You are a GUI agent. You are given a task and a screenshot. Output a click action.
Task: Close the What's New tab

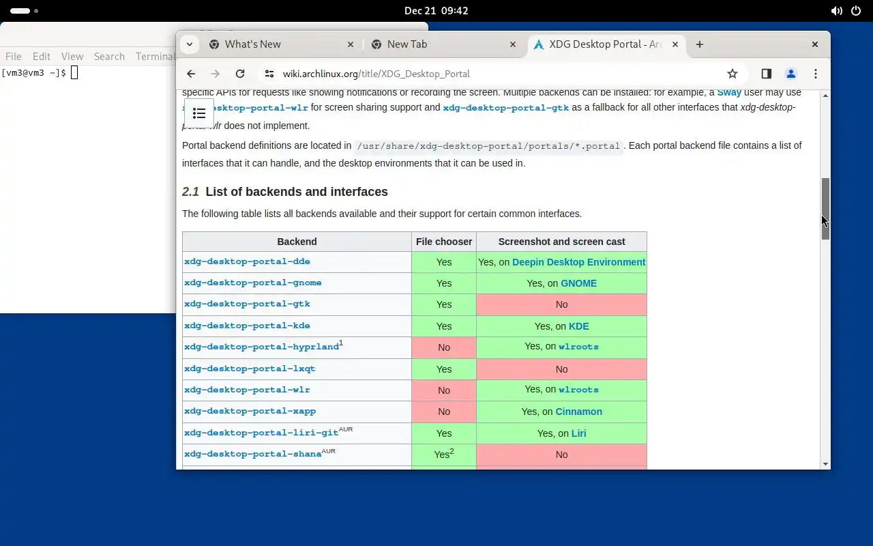coord(351,44)
